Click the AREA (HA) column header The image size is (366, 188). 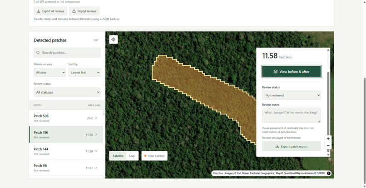(x=94, y=105)
